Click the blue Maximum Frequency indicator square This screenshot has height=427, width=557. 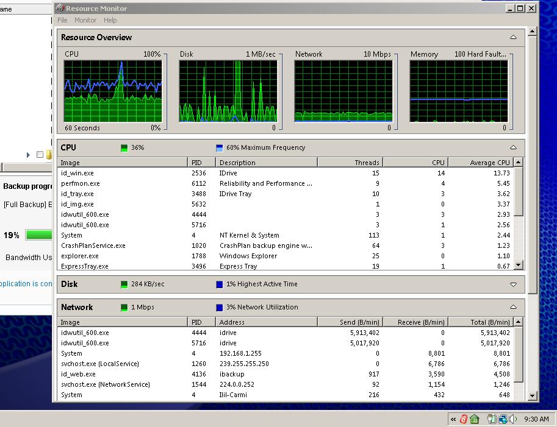pyautogui.click(x=220, y=148)
